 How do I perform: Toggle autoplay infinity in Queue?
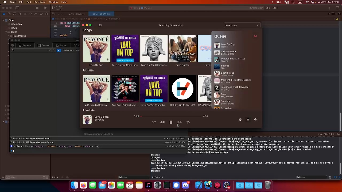click(x=255, y=36)
